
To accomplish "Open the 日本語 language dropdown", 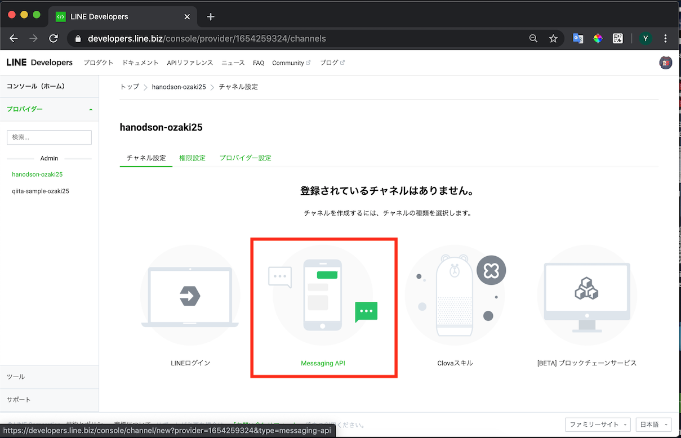I will coord(653,424).
